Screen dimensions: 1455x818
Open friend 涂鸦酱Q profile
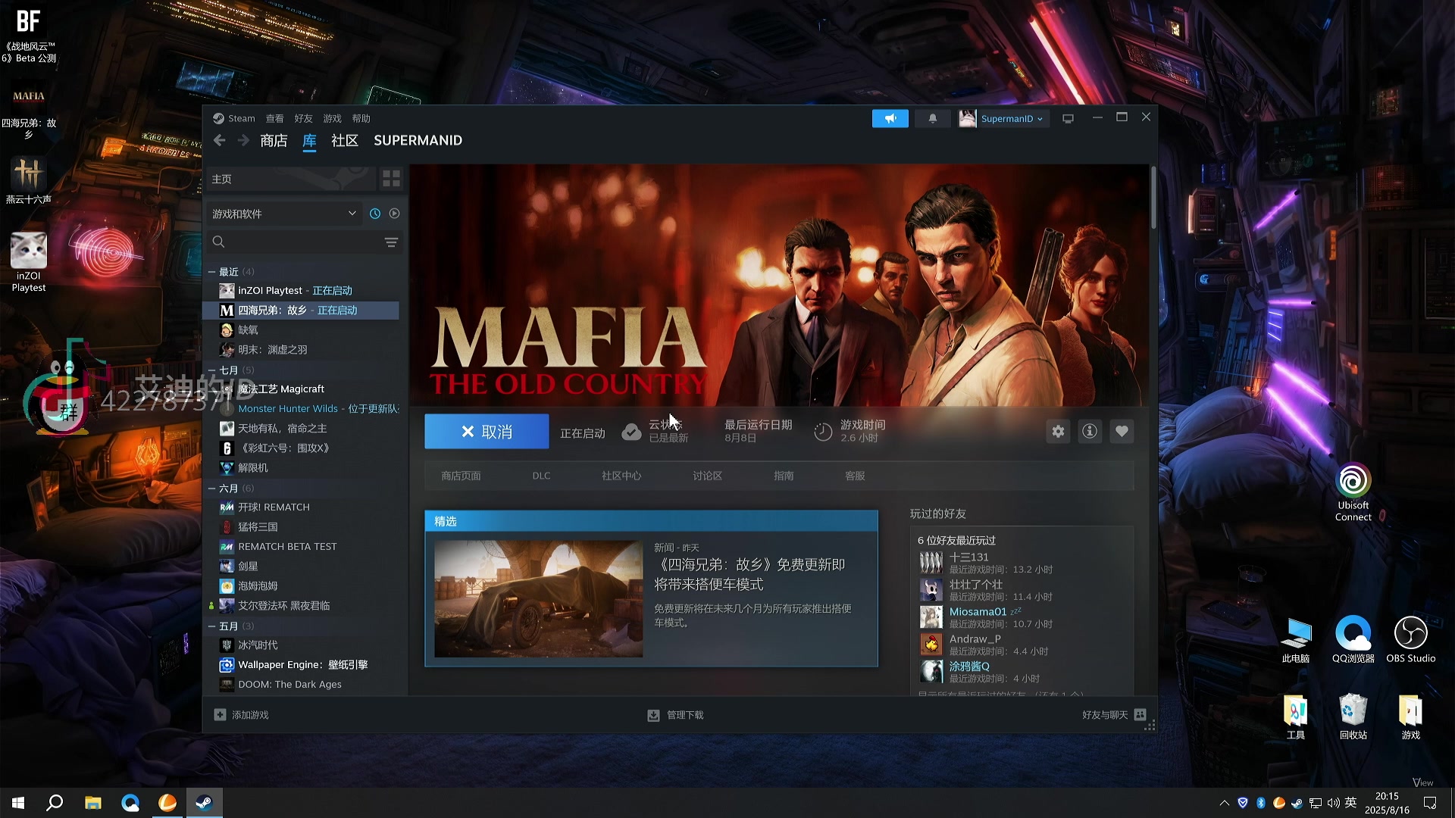(x=969, y=667)
